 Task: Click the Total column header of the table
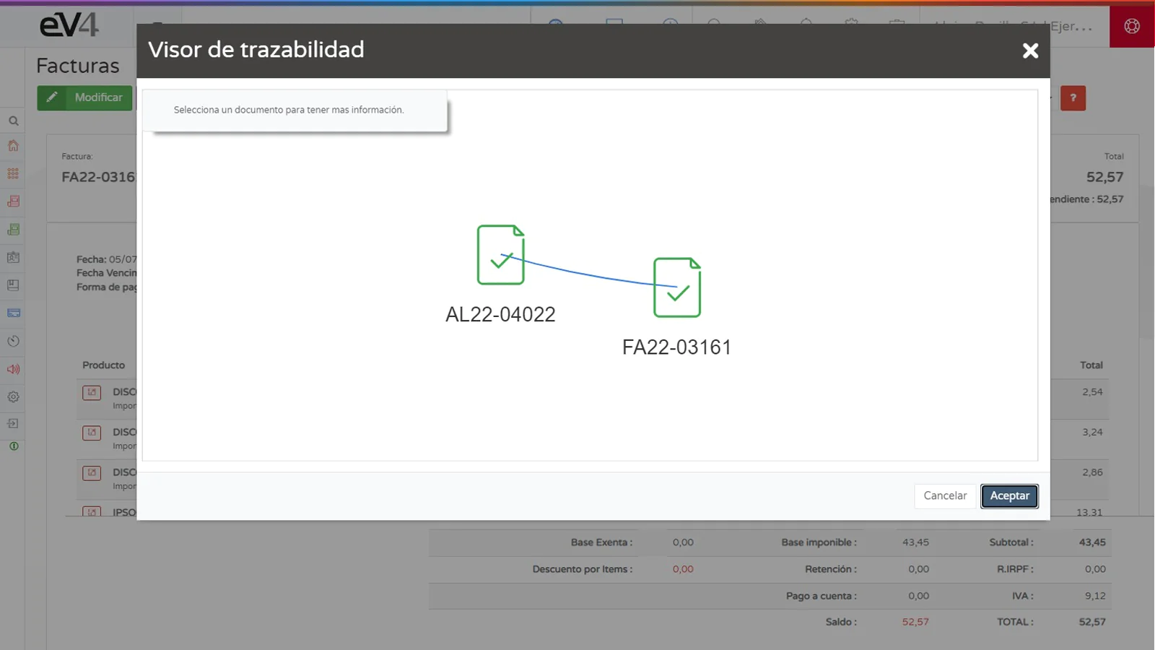click(x=1091, y=365)
